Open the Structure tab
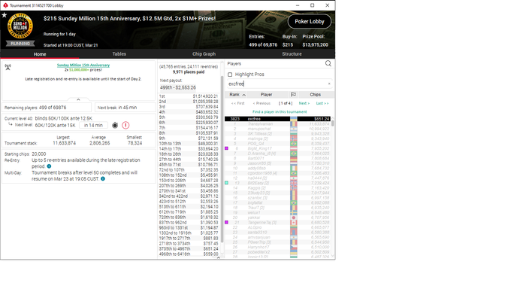Viewport: 526px width, 286px height. 292,53
